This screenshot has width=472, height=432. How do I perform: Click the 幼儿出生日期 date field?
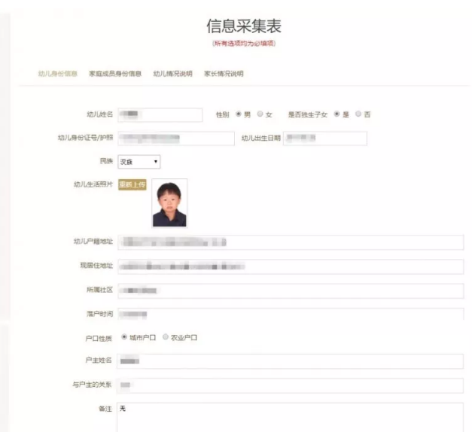pyautogui.click(x=324, y=138)
